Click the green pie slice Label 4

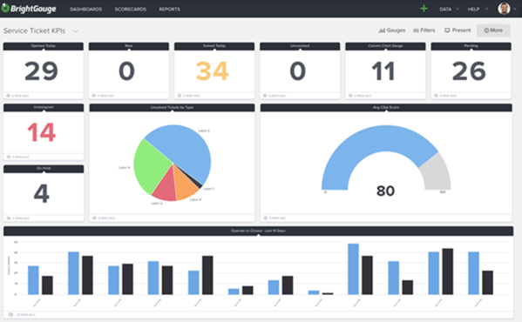click(x=152, y=166)
